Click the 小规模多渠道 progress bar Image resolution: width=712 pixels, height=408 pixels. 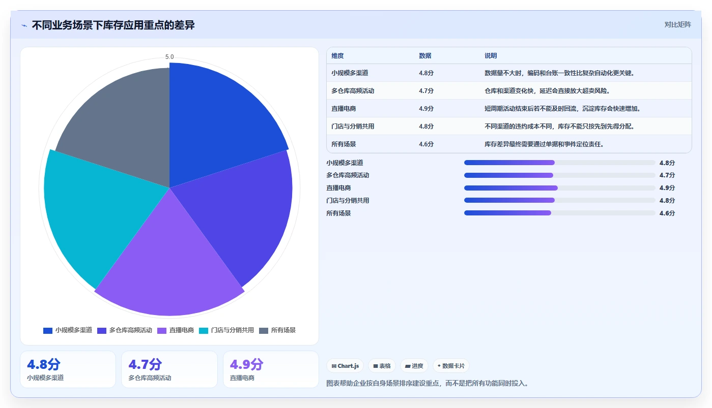pyautogui.click(x=560, y=163)
